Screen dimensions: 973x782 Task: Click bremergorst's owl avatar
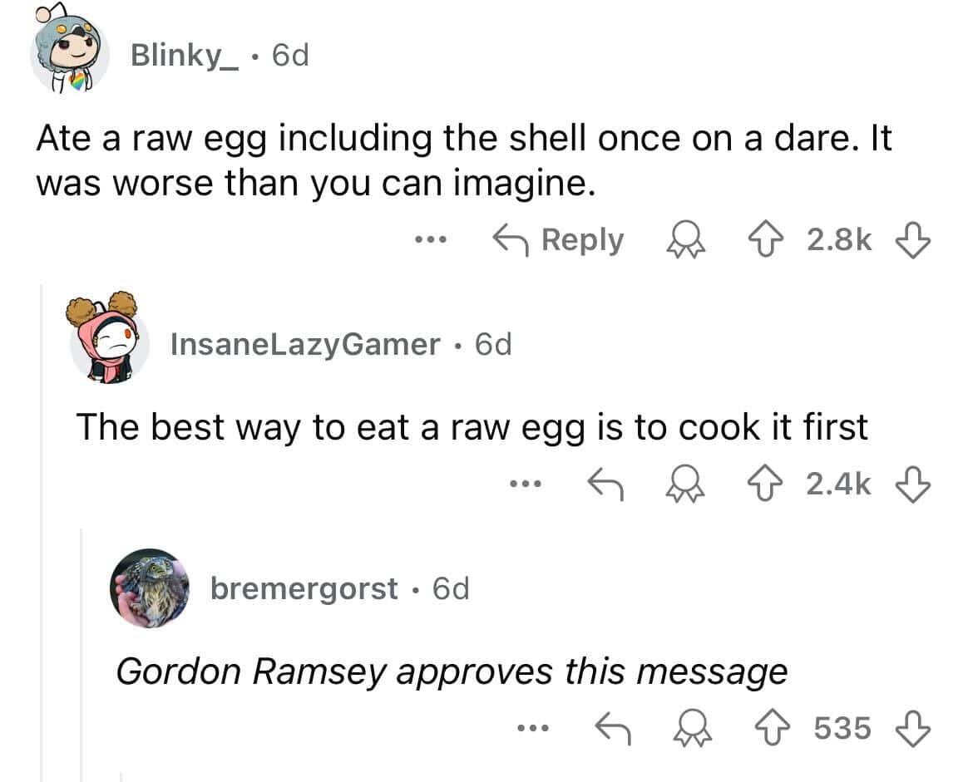coord(149,588)
